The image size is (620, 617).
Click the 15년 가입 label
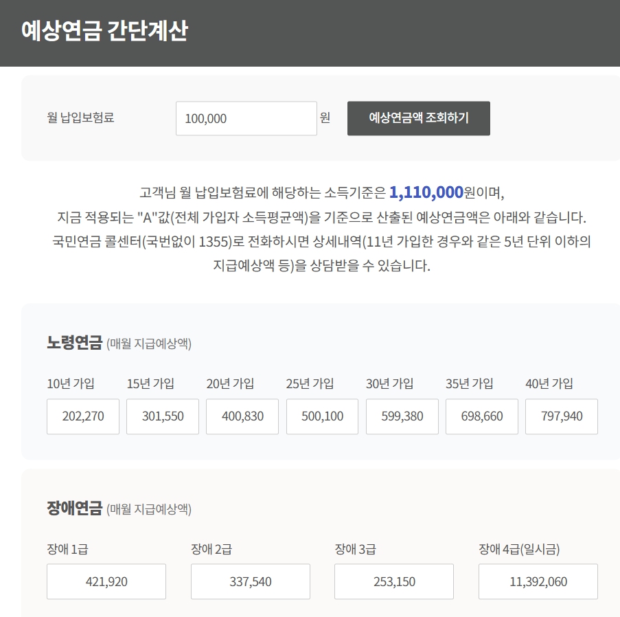[x=150, y=383]
